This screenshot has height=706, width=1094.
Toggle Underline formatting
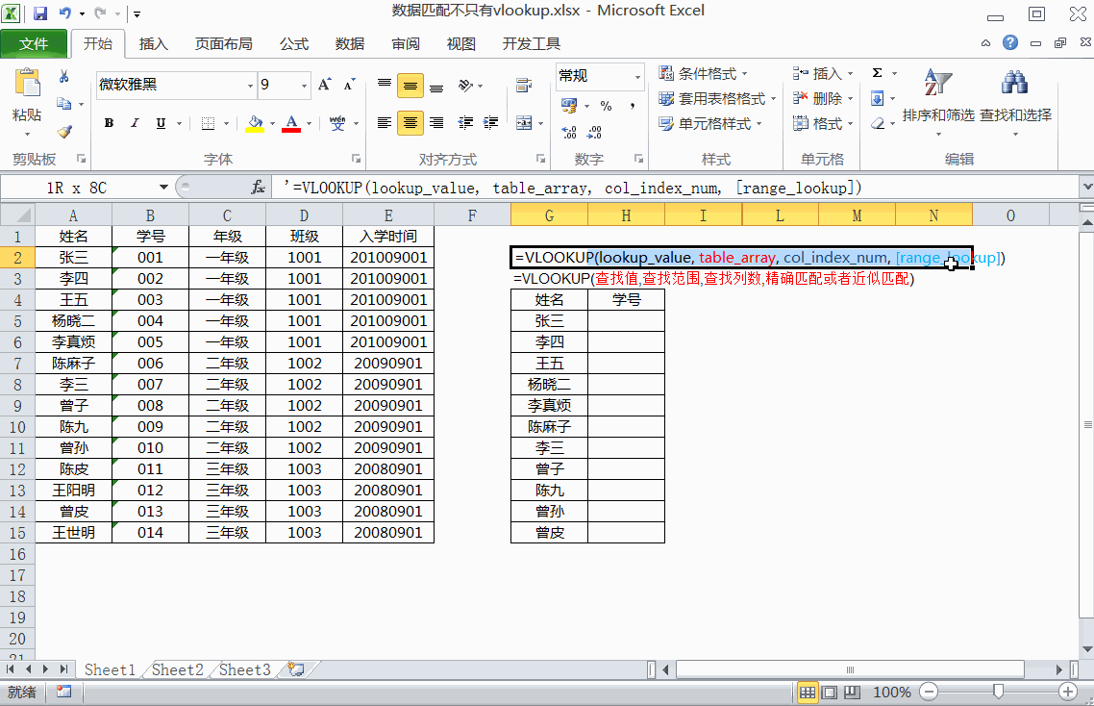[161, 124]
